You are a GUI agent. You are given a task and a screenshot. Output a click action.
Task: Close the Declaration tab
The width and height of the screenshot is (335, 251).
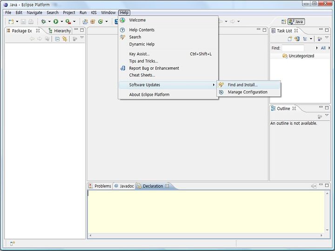(167, 186)
